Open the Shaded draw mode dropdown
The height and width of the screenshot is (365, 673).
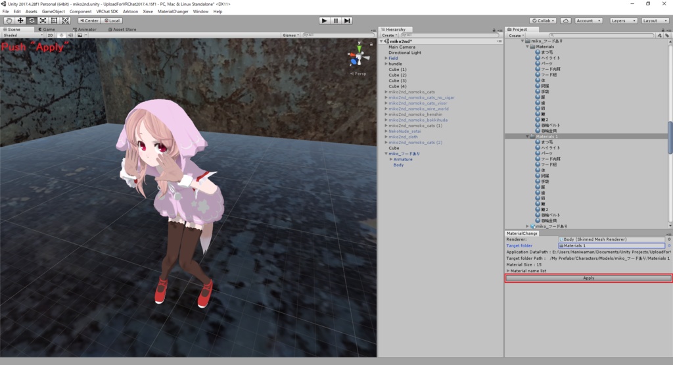(x=22, y=36)
